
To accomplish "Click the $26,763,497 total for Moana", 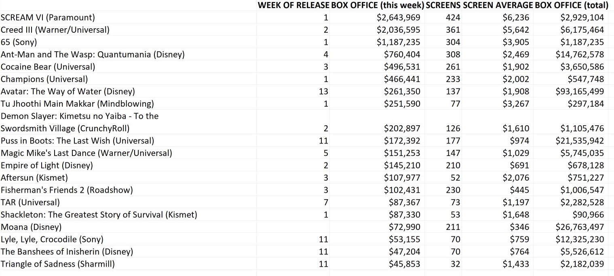I will (x=580, y=227).
